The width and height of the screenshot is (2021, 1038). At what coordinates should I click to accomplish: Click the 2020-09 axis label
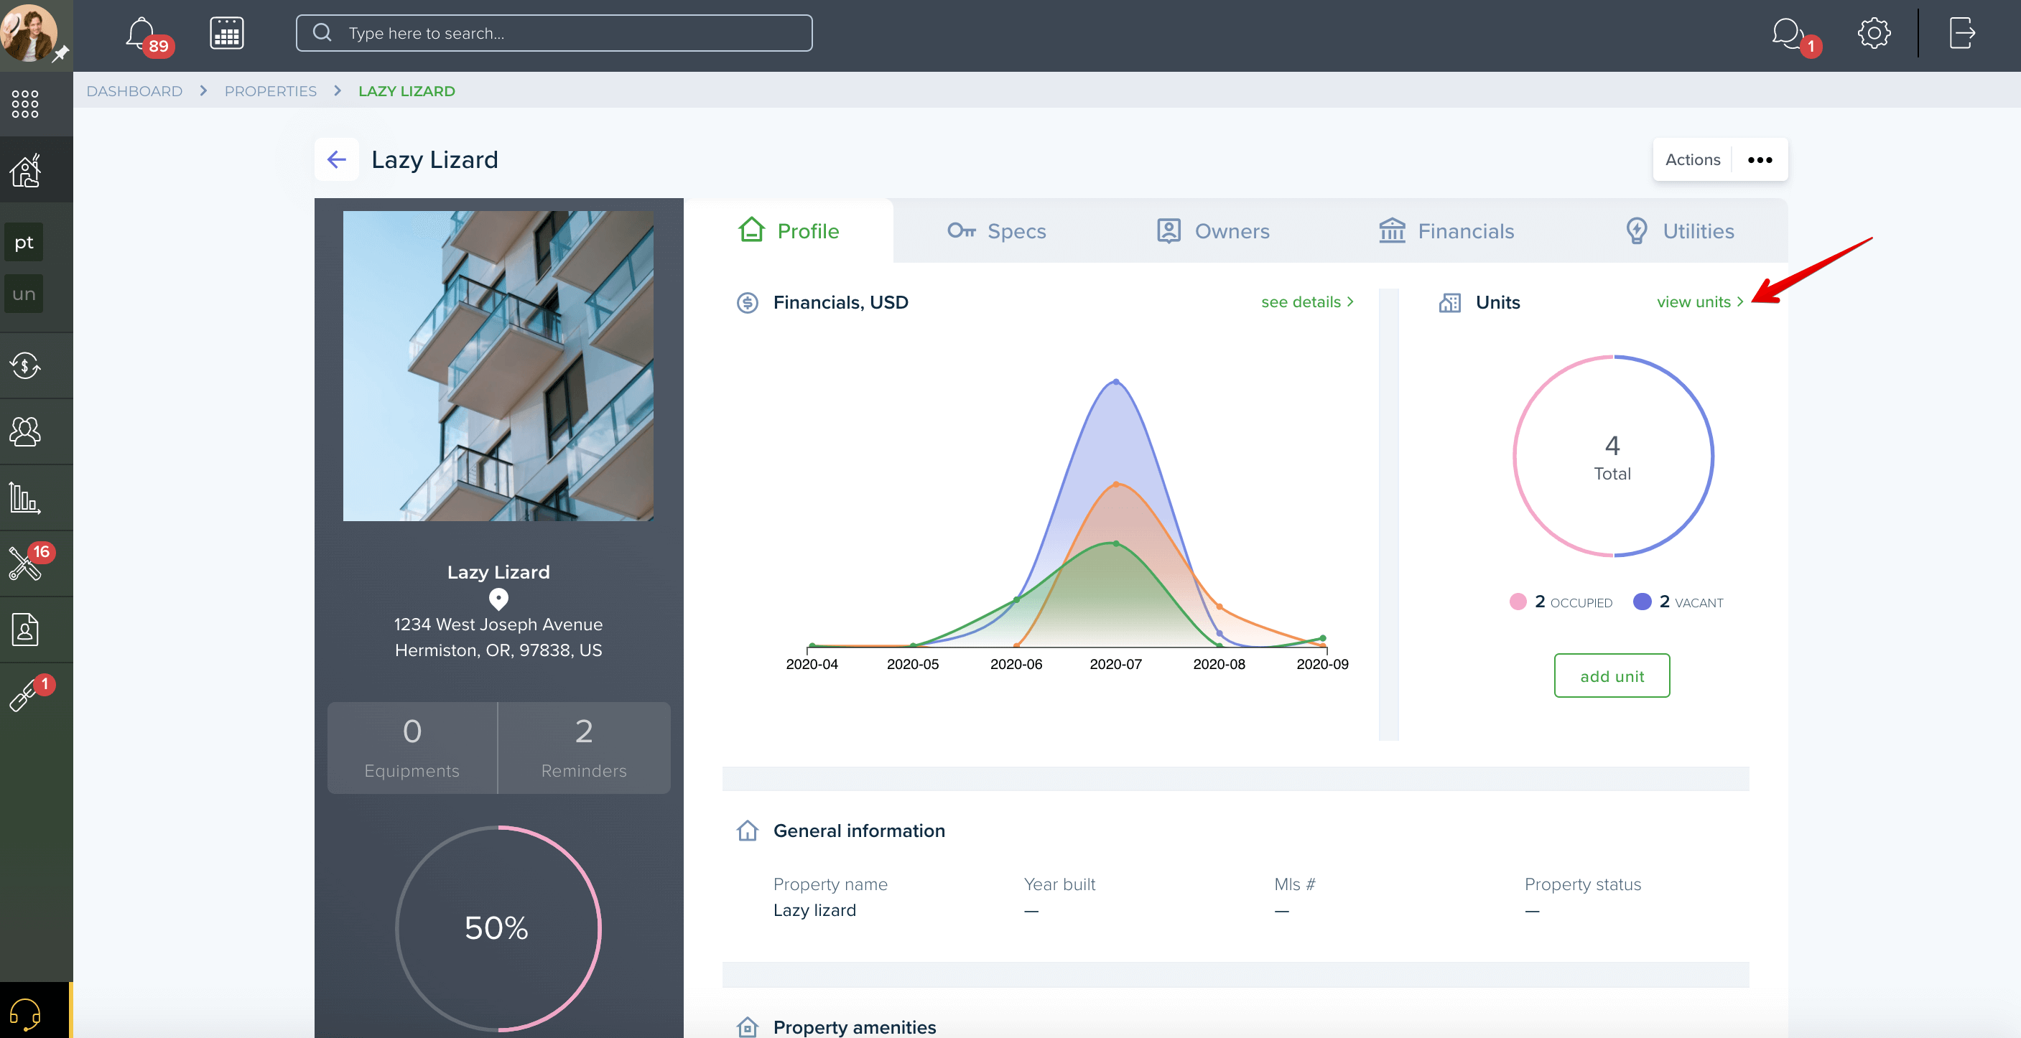pyautogui.click(x=1322, y=664)
